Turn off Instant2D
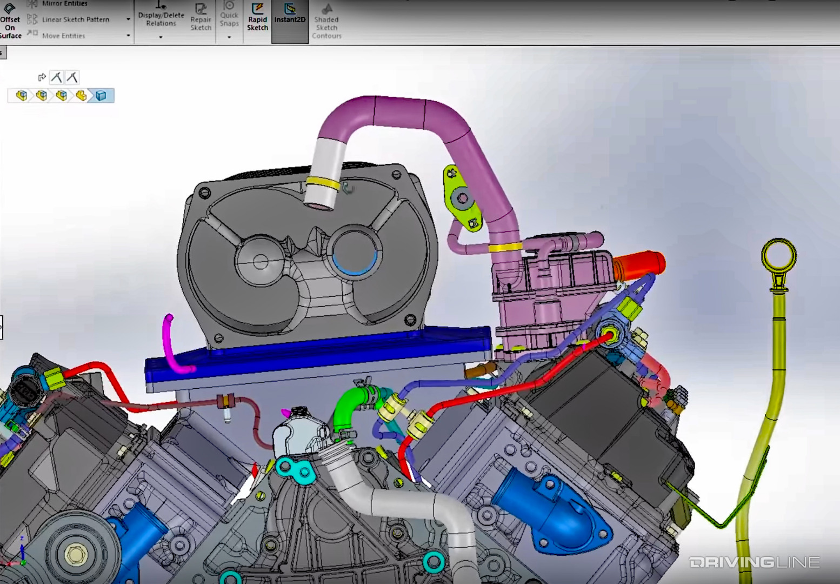The height and width of the screenshot is (584, 840). pyautogui.click(x=290, y=16)
